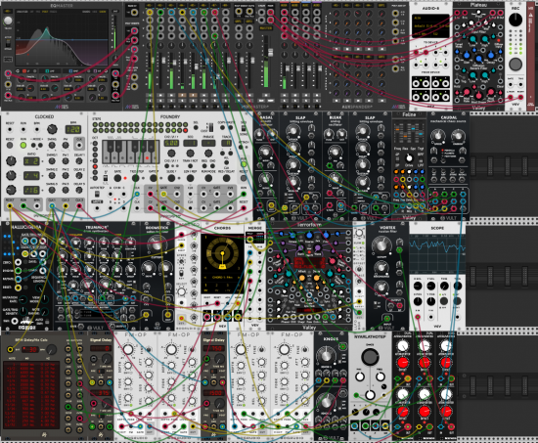Toggle the lit RUN button on Foundry
The image size is (538, 443).
click(244, 164)
